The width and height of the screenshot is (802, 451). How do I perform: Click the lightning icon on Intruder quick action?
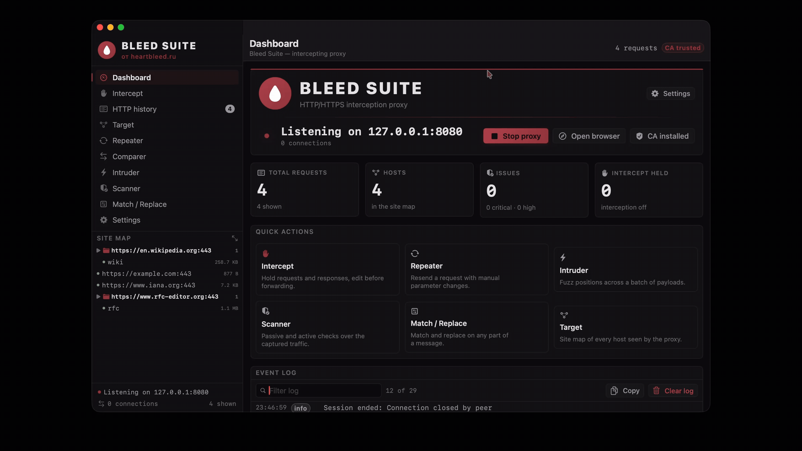coord(563,257)
